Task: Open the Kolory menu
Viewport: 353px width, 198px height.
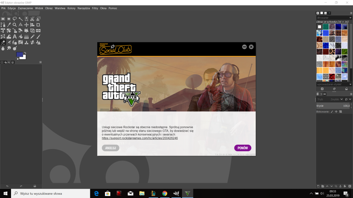Action: [71, 8]
